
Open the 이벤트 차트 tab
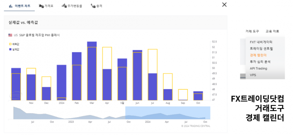click(19, 6)
